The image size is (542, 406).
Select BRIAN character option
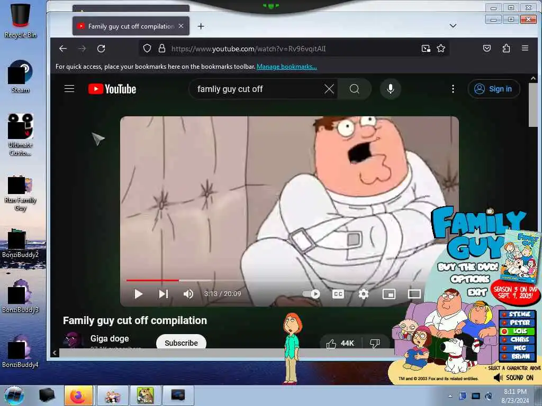point(517,357)
